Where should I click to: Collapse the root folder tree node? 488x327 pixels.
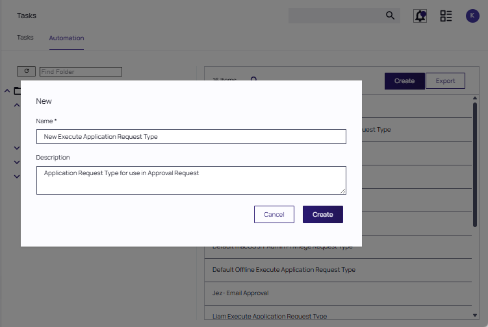point(6,91)
